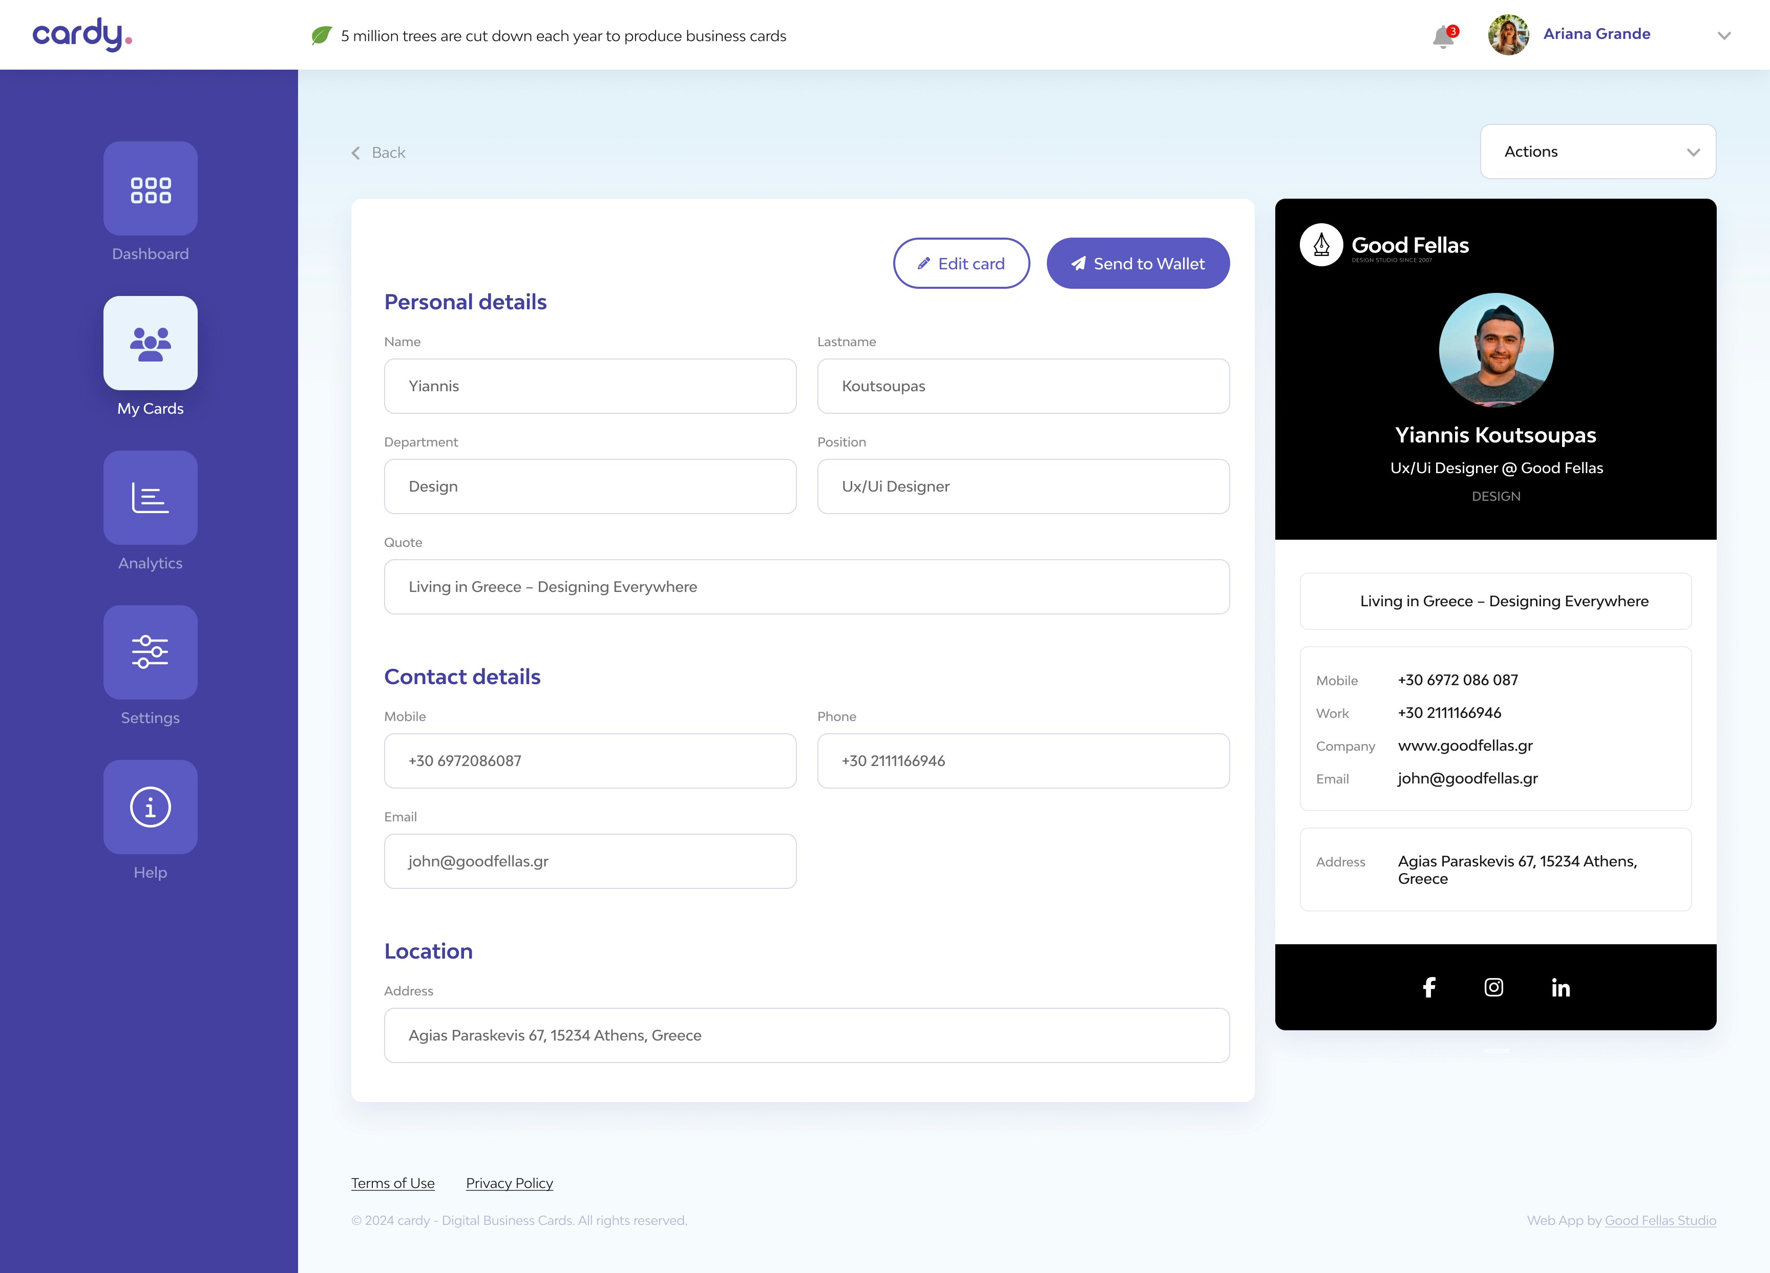Image resolution: width=1770 pixels, height=1273 pixels.
Task: Open the Good Fellas Studio link
Action: pyautogui.click(x=1660, y=1221)
